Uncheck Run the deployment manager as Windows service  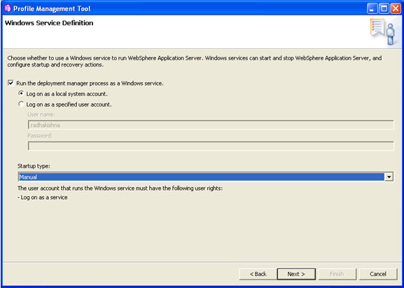(x=11, y=83)
